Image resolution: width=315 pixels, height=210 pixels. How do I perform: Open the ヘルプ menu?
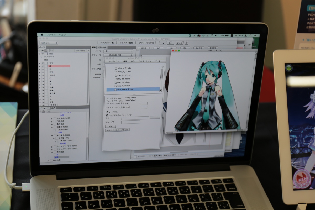click(62, 35)
